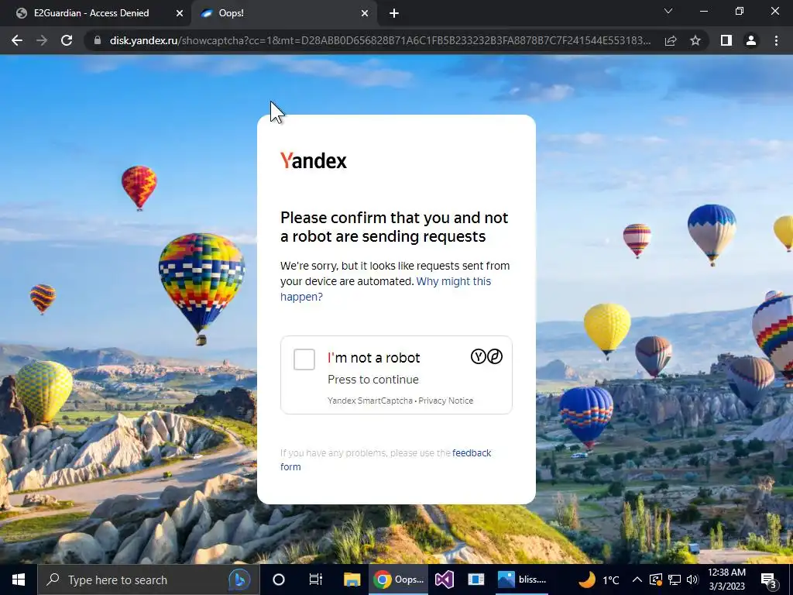Open Bing chat icon in search box

tap(239, 580)
